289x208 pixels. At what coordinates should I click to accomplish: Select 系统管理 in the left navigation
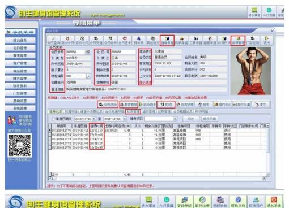(x=20, y=109)
